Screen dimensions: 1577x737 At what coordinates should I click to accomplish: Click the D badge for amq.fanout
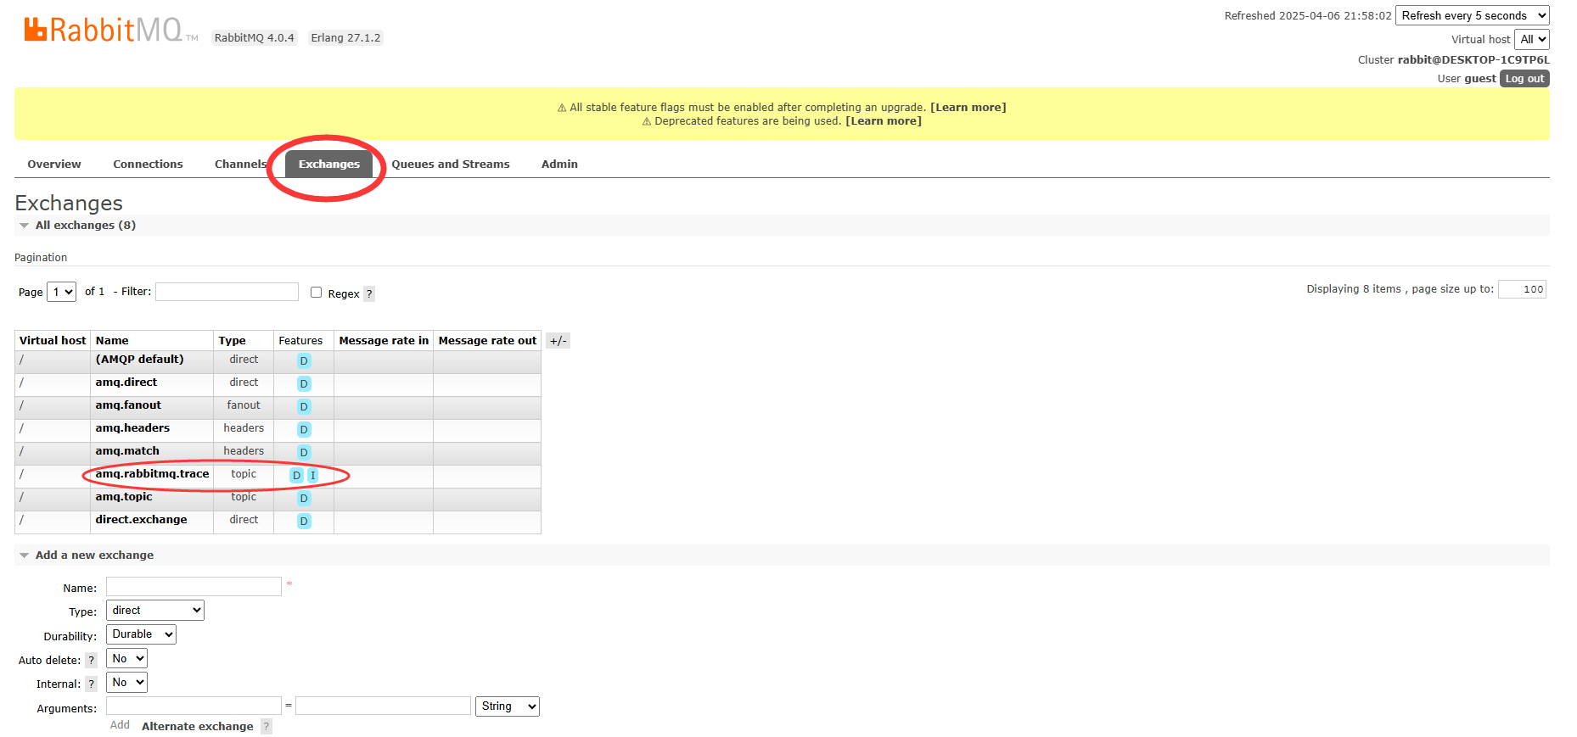point(304,406)
